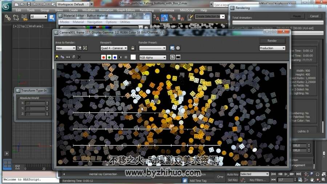Viewport: 327px width, 184px height.
Task: Click the Edit Named Selection Sets icon
Action: click(190, 18)
